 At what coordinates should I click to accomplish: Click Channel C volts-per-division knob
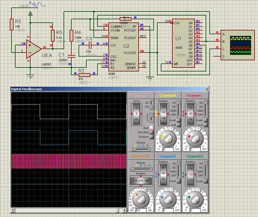195,139
